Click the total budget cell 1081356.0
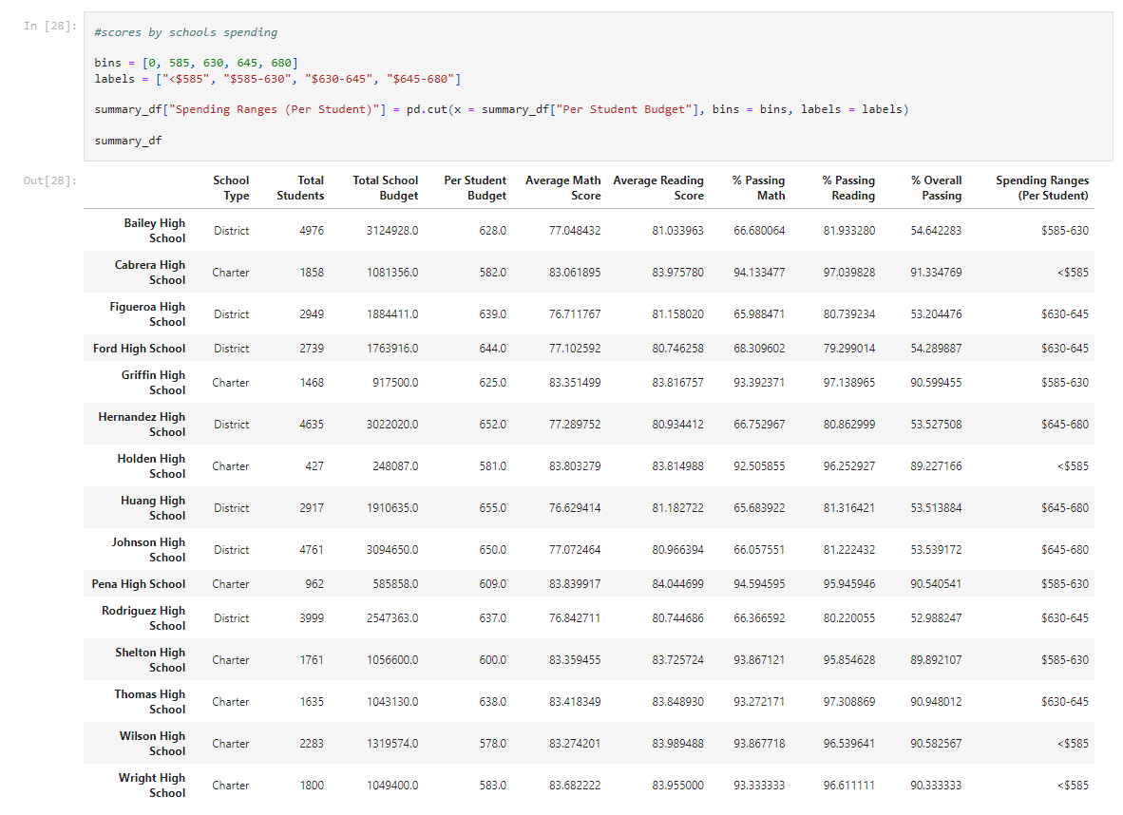 pos(392,273)
